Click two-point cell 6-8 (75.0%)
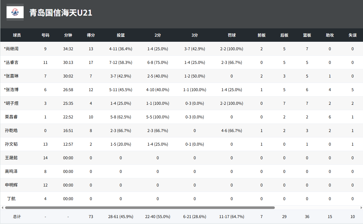This screenshot has width=363, height=224. pos(158,62)
